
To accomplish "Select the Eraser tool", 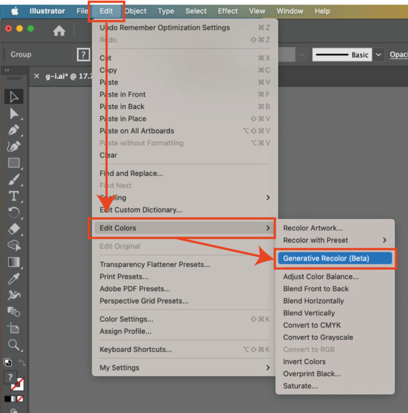I will click(x=14, y=229).
